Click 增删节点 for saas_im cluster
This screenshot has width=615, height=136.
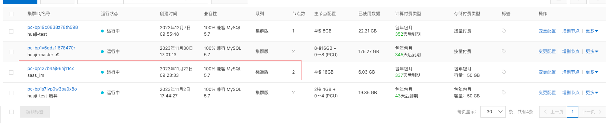(571, 72)
